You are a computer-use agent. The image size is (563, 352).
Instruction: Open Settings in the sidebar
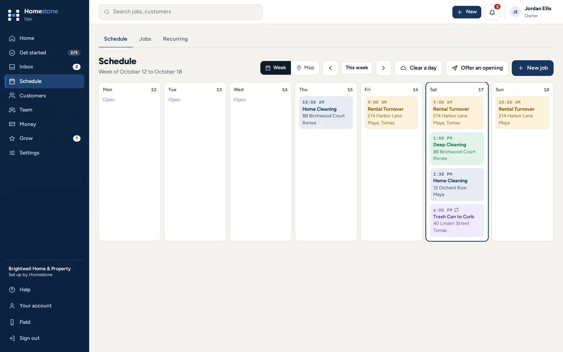coord(45,153)
